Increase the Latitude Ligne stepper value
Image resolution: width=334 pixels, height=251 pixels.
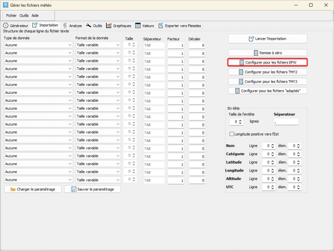(273, 161)
